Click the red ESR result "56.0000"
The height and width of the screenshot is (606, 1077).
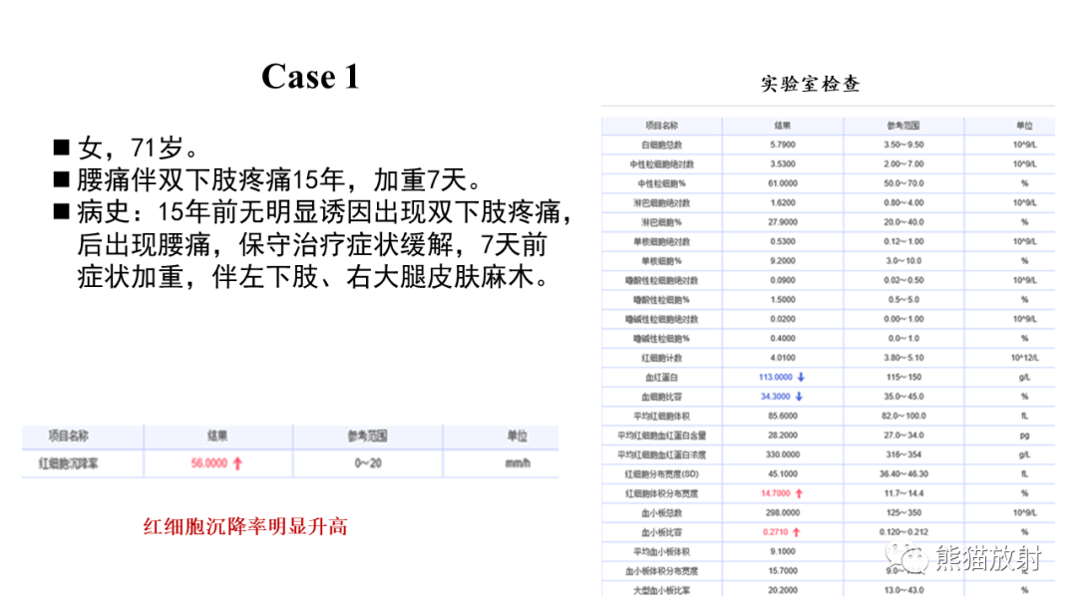pyautogui.click(x=208, y=463)
